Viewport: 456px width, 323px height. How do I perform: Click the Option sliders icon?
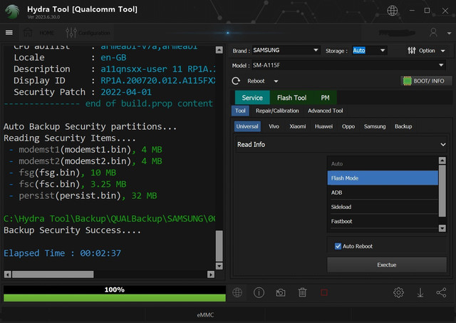pyautogui.click(x=411, y=51)
